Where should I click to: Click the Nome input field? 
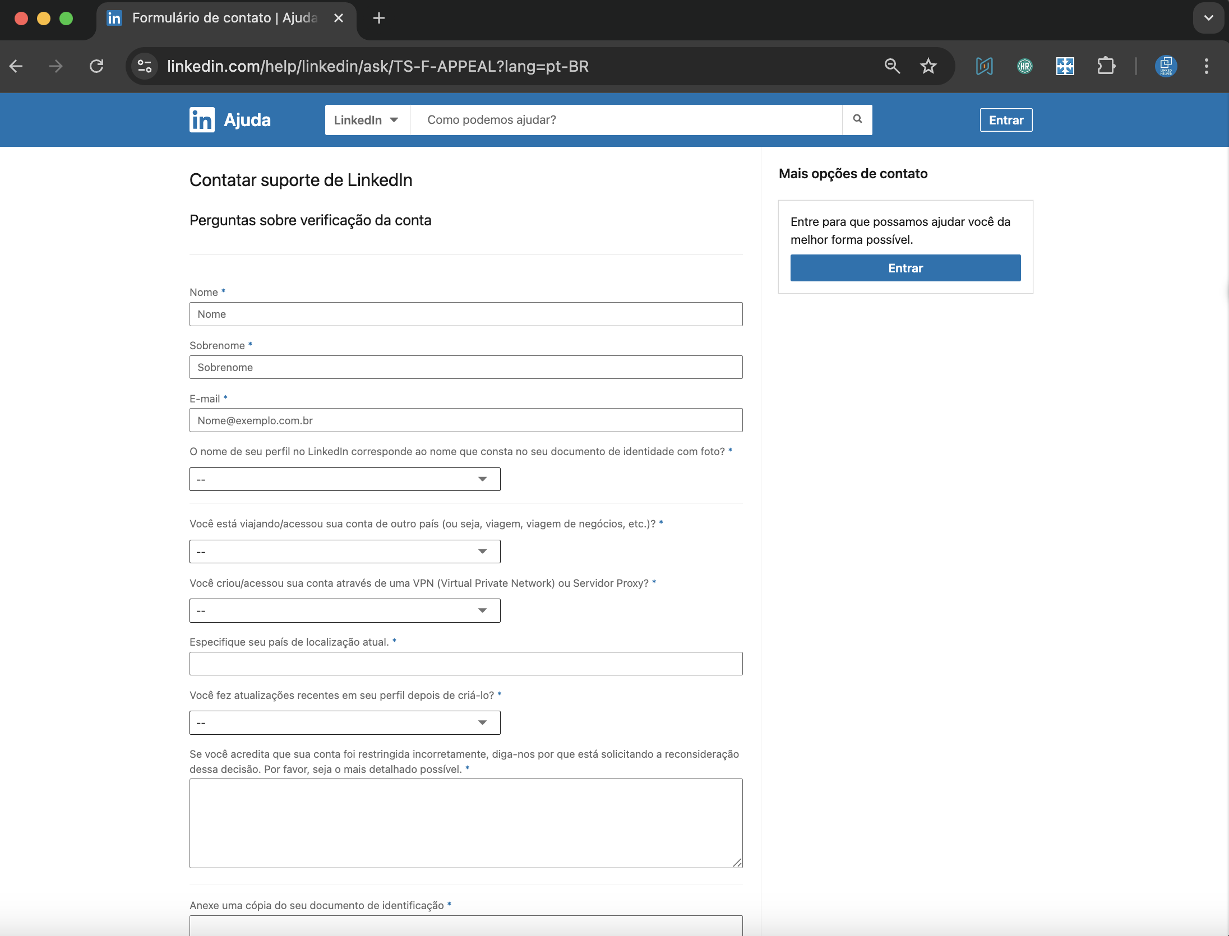466,314
